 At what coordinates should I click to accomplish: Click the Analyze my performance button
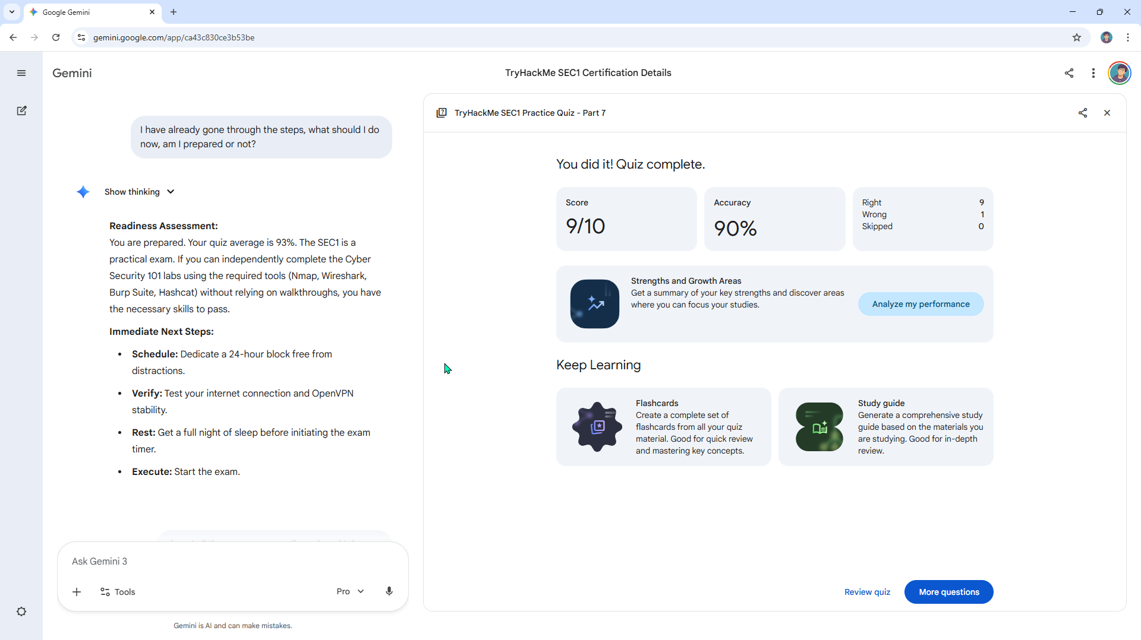tap(921, 304)
